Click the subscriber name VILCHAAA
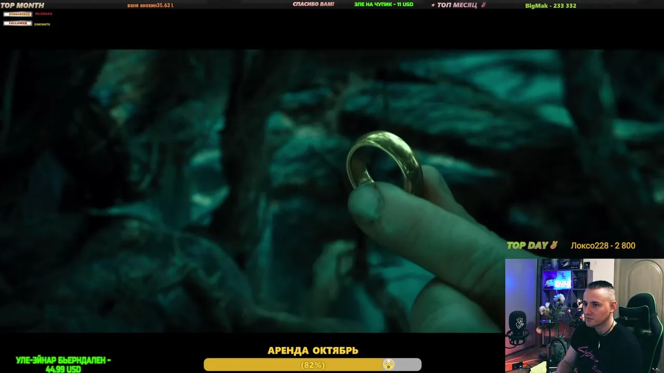664x373 pixels. (x=44, y=14)
